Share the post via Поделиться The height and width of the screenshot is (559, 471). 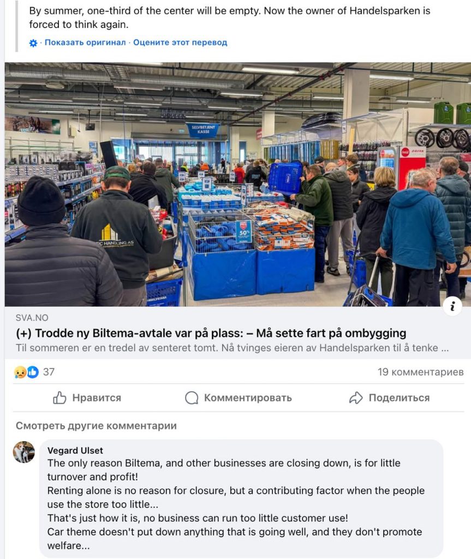389,397
